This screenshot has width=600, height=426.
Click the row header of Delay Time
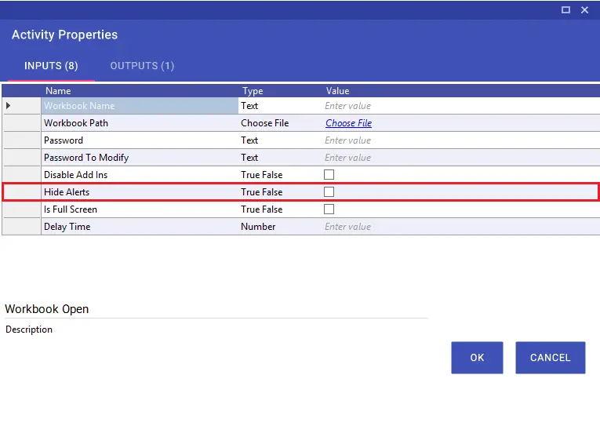22,226
